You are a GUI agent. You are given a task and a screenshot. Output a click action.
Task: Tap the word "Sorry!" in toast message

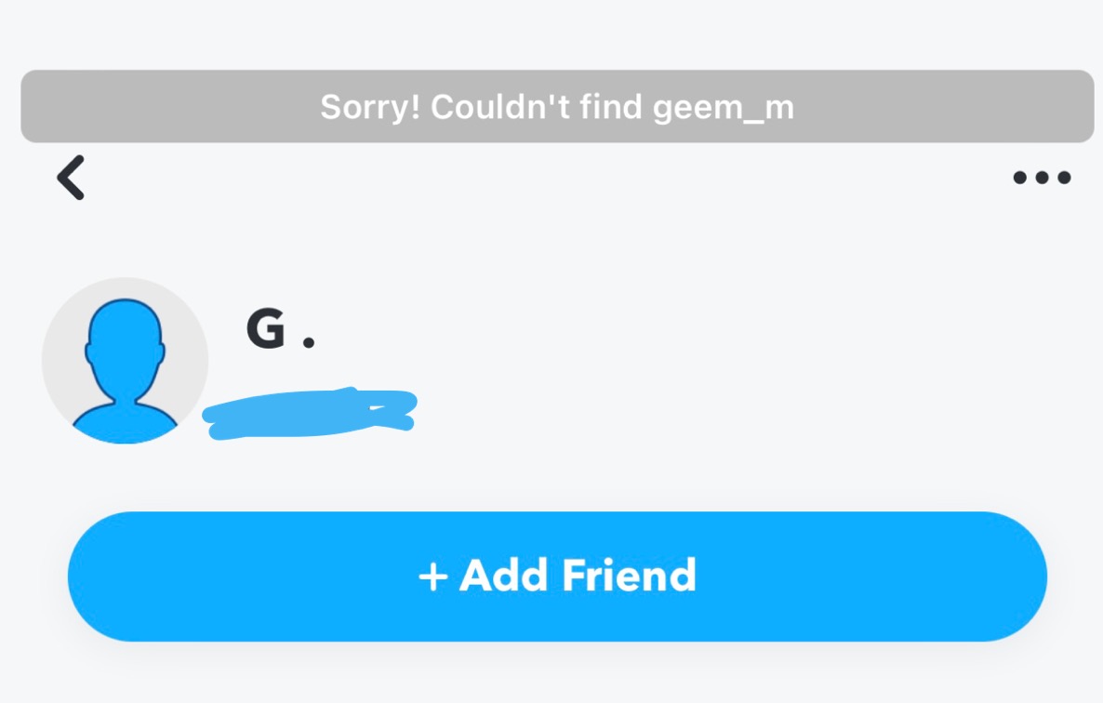click(370, 107)
